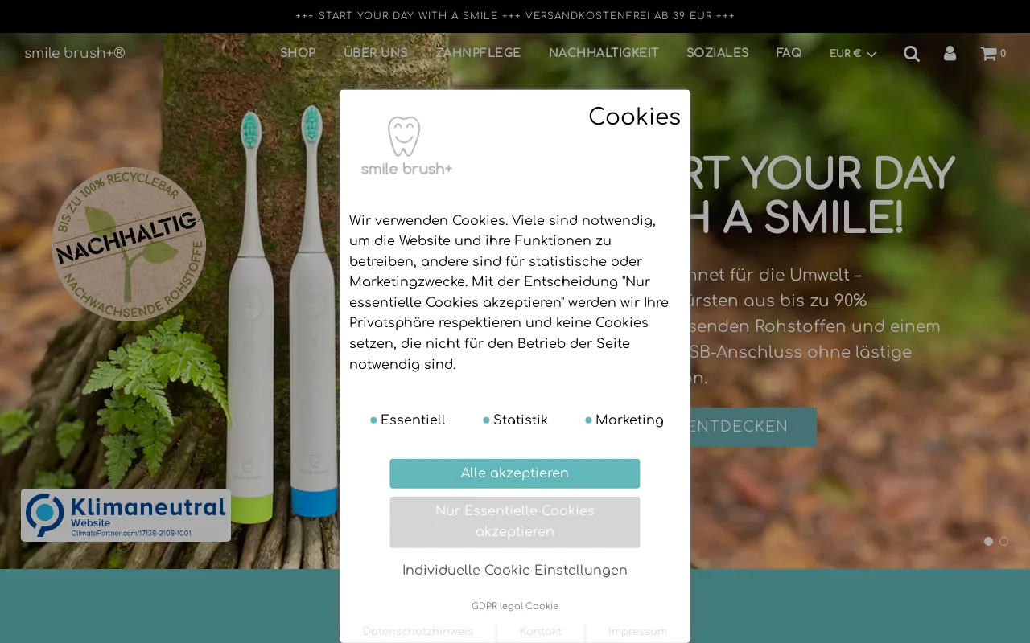Toggle the Essentiell cookie option
1030x643 pixels.
(x=407, y=420)
